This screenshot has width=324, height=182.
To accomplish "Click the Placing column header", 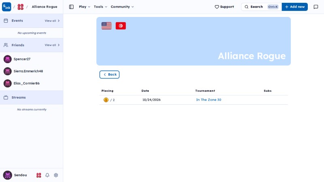I will pyautogui.click(x=107, y=91).
